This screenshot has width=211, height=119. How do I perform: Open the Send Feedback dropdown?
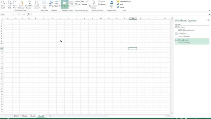tap(124, 1)
